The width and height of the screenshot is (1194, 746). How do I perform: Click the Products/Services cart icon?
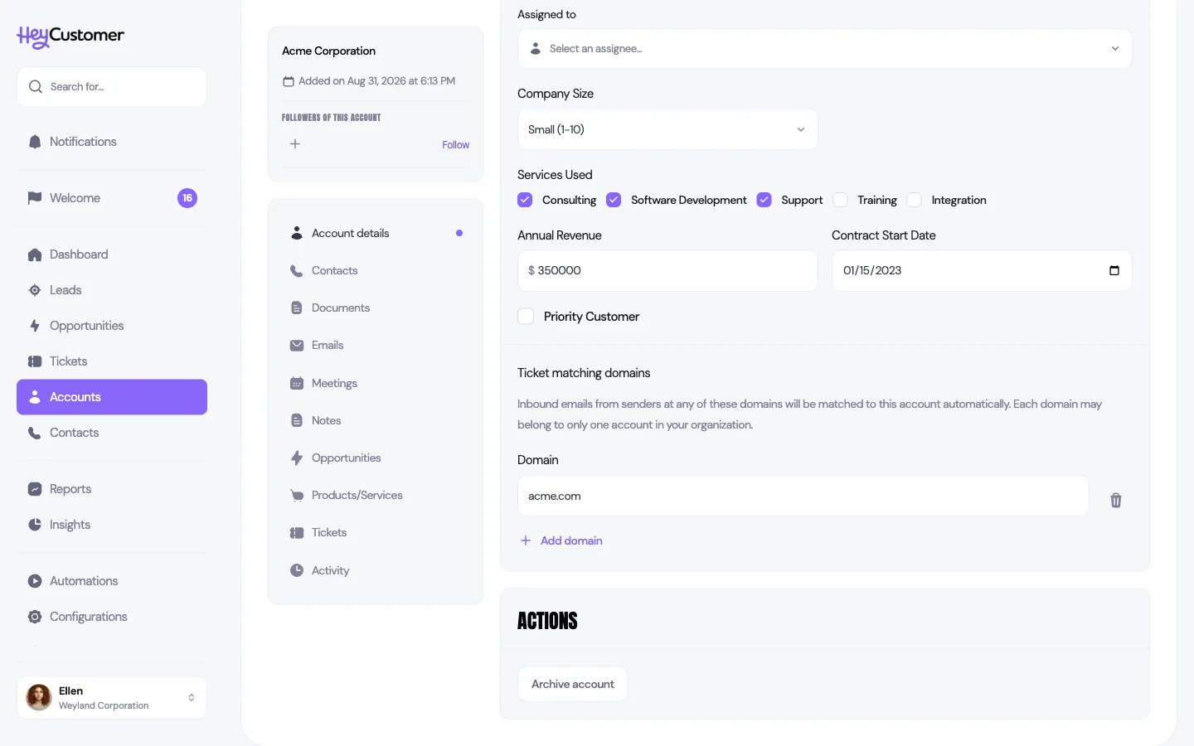[x=297, y=496]
